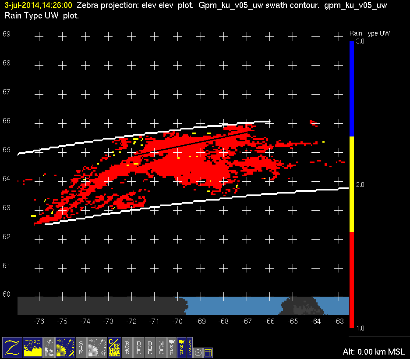
Task: Click the circle range ring icon
Action: [x=198, y=352]
